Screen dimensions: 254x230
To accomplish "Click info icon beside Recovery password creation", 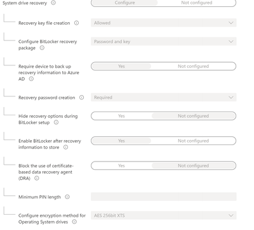I will pos(81,98).
